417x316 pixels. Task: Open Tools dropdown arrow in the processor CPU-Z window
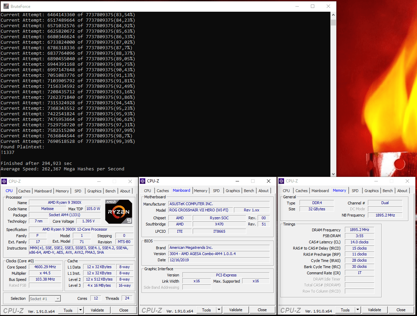(x=80, y=310)
